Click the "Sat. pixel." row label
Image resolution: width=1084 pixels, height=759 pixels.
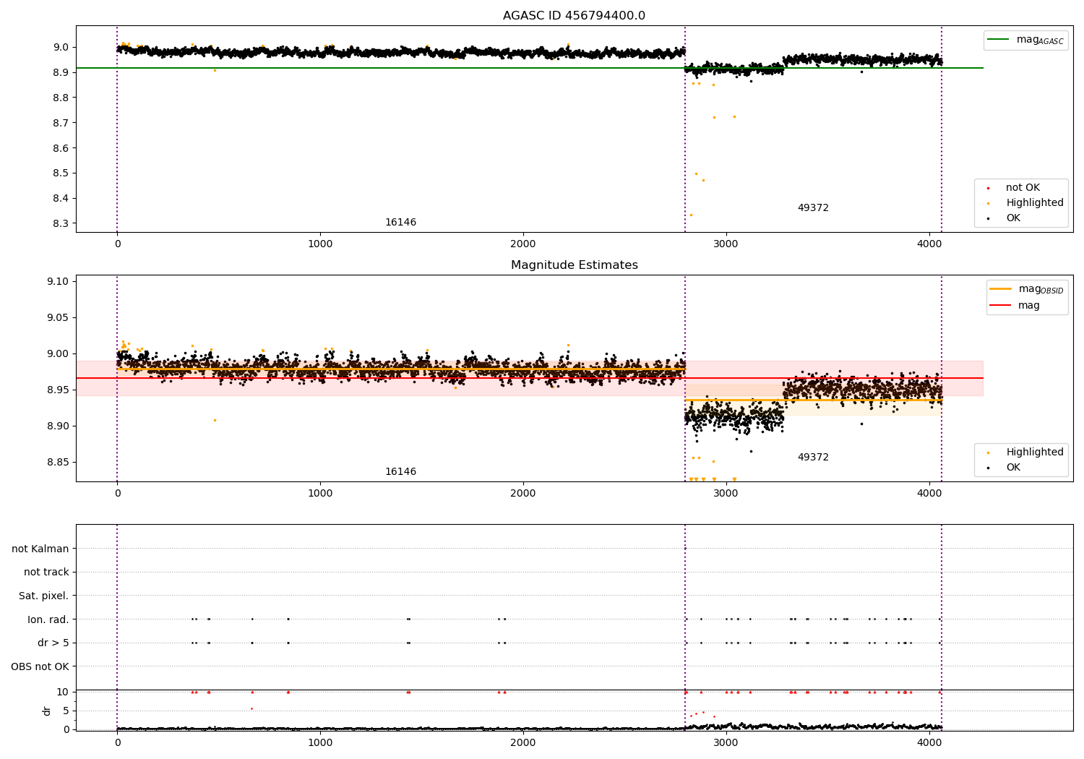click(43, 596)
